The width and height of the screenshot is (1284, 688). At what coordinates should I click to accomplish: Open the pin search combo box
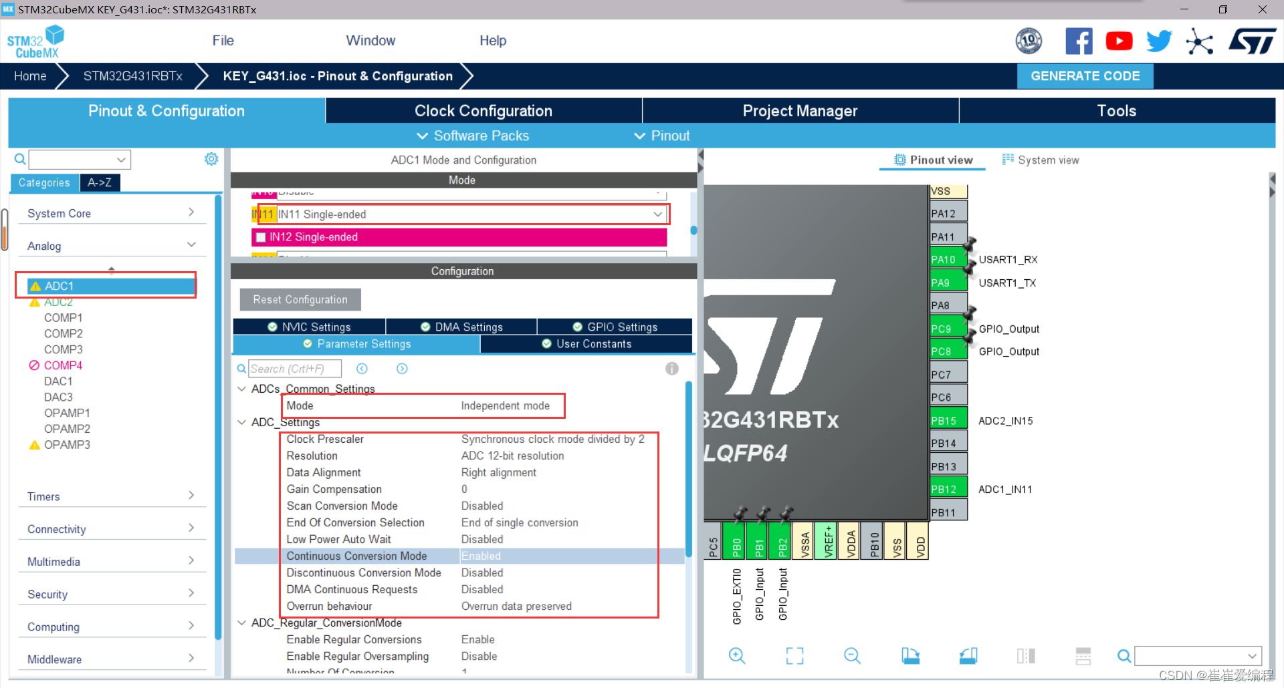click(1198, 656)
